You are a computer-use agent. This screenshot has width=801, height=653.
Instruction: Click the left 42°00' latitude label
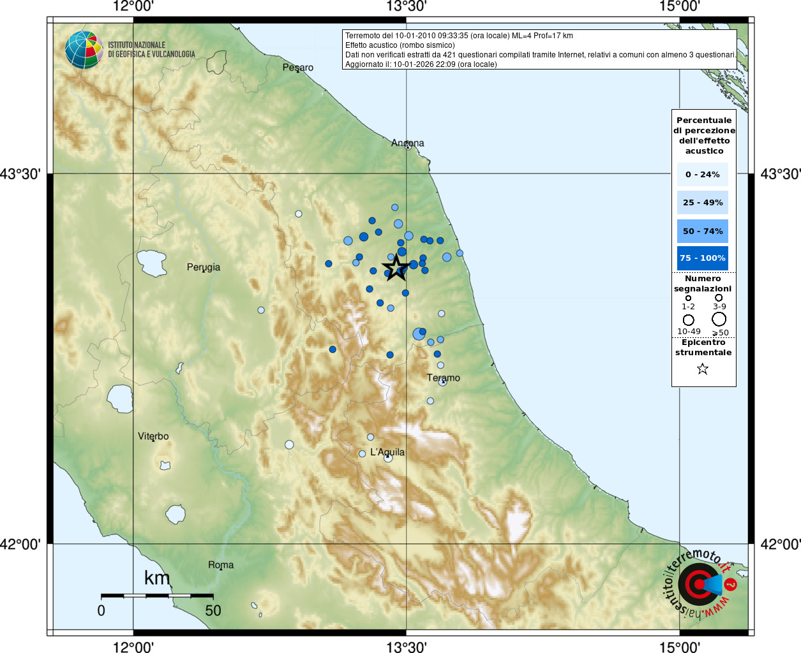pyautogui.click(x=20, y=544)
